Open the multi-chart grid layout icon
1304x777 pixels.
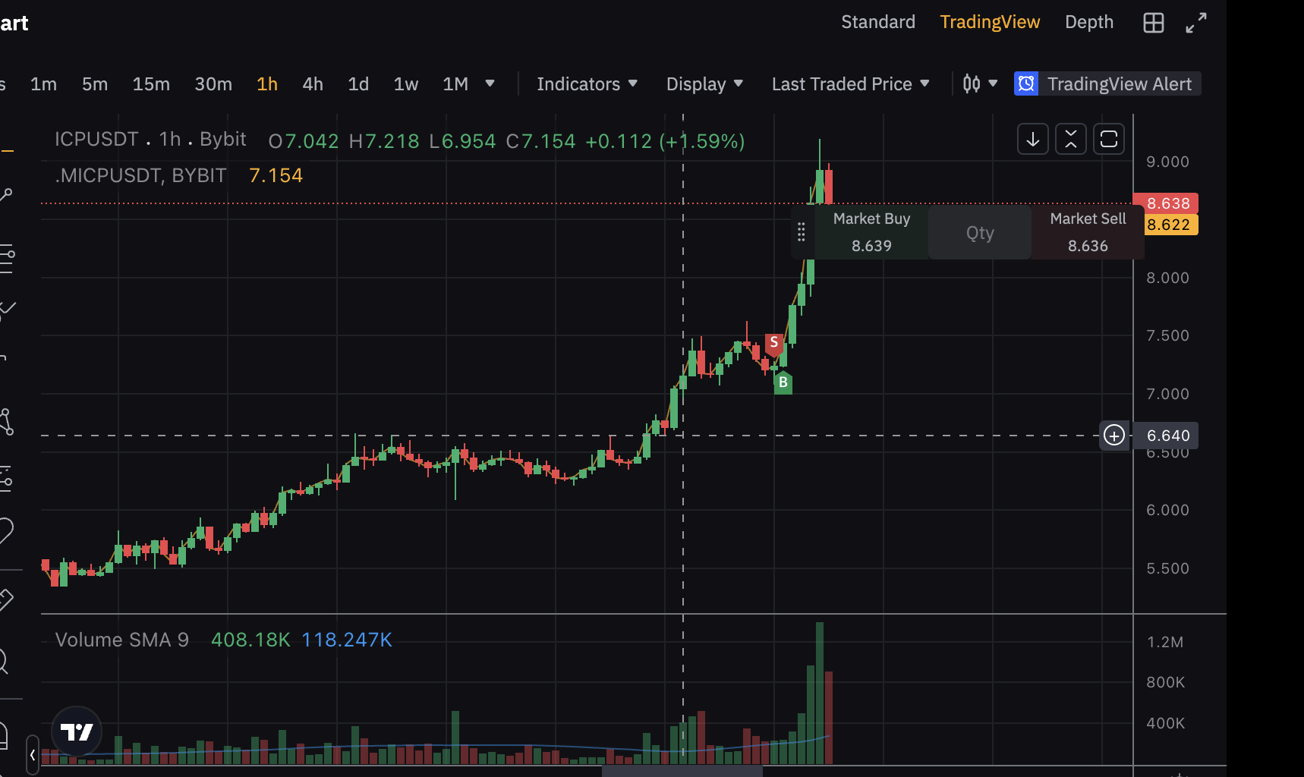pos(1153,23)
